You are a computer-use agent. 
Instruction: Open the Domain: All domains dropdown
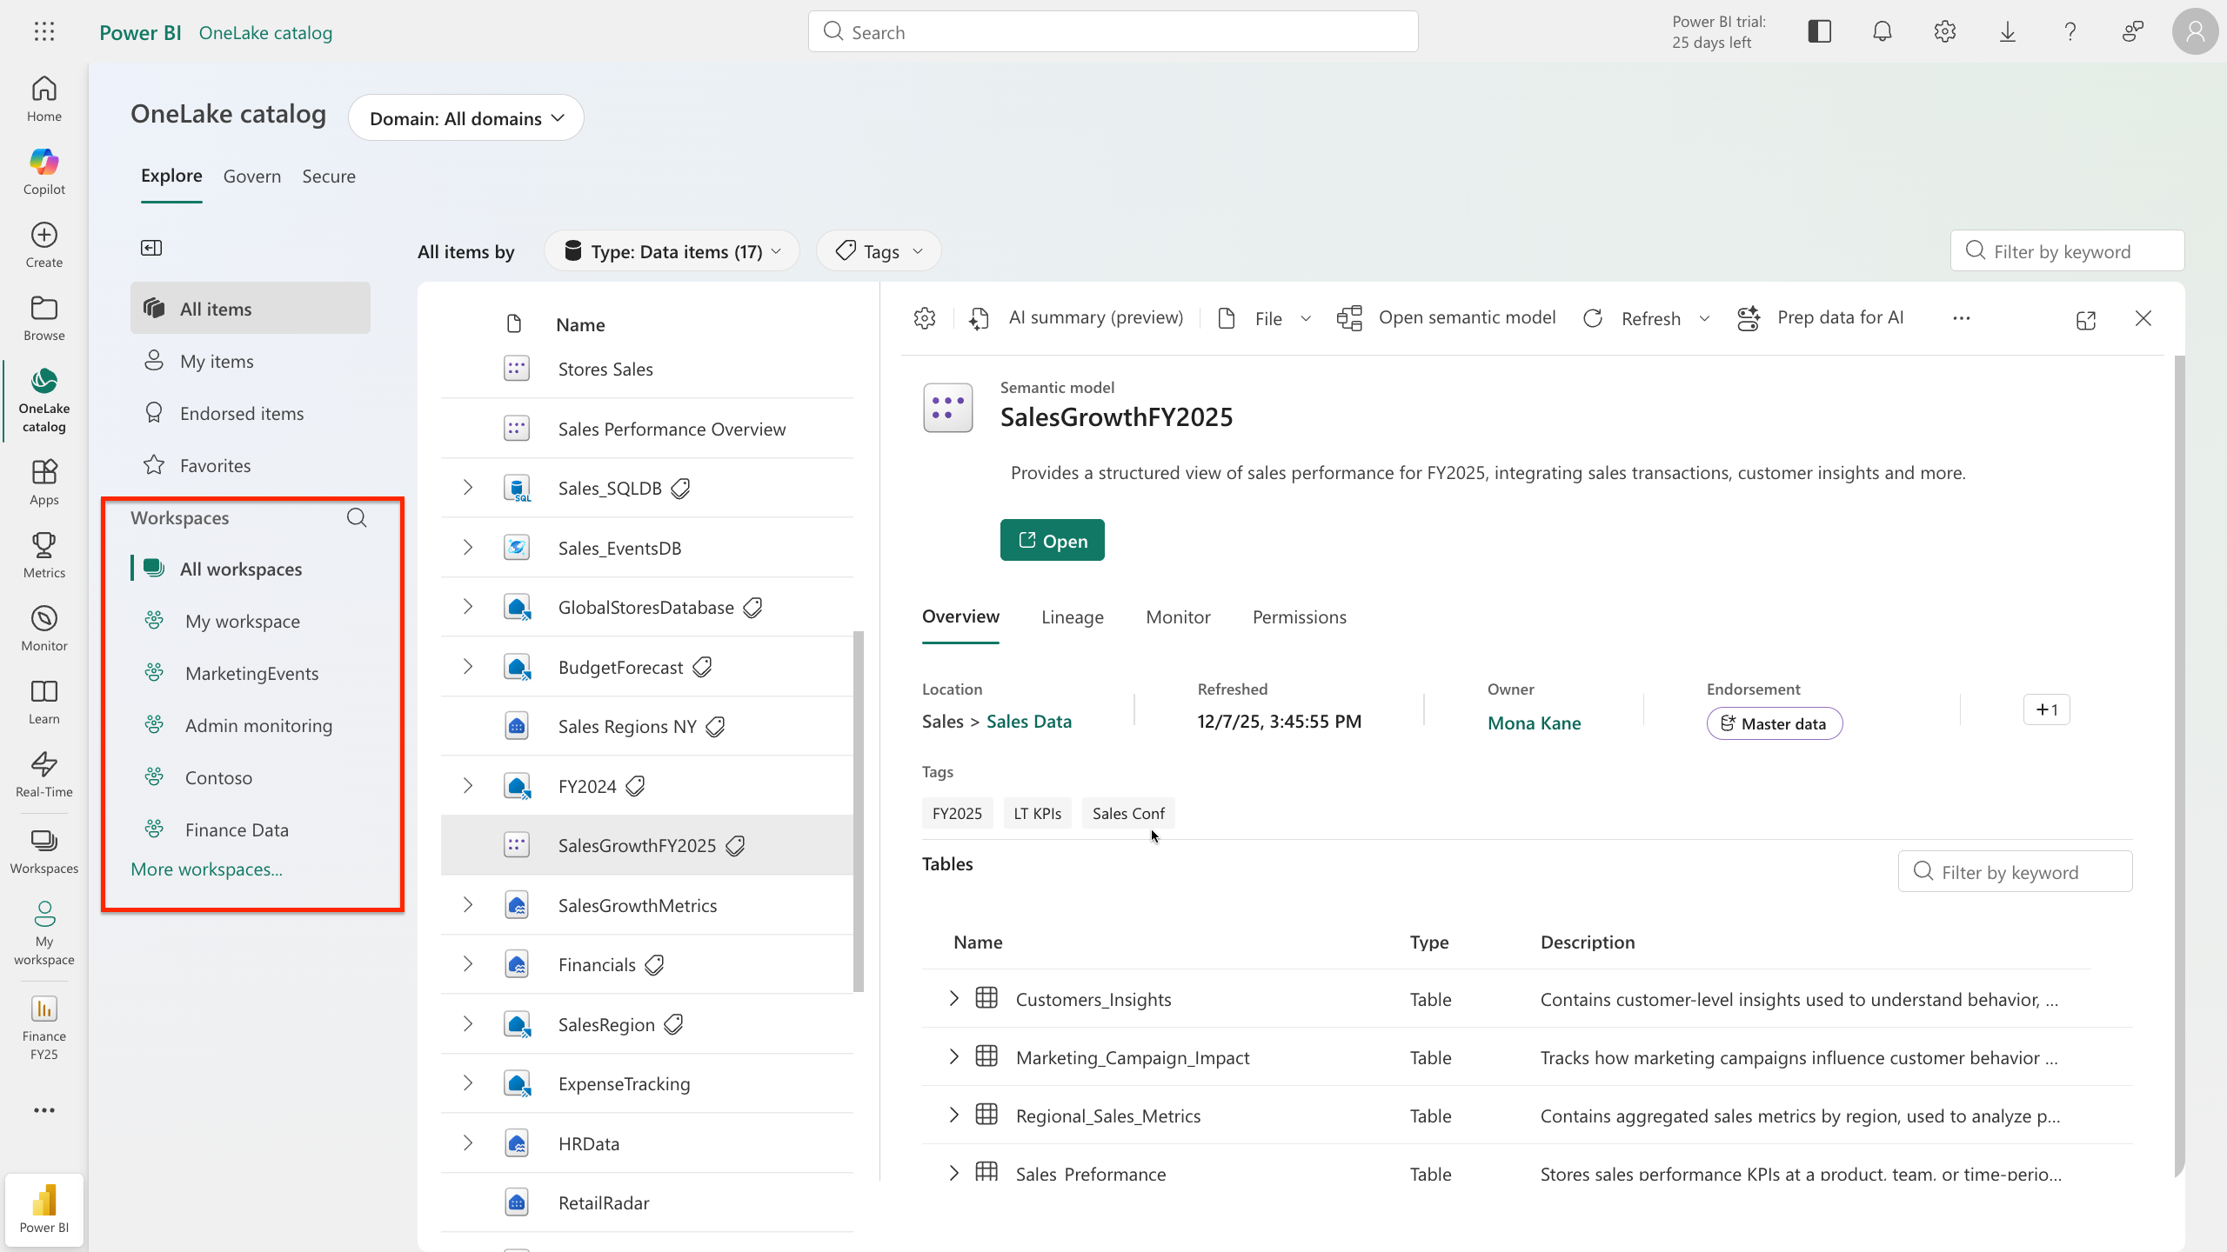pyautogui.click(x=466, y=117)
